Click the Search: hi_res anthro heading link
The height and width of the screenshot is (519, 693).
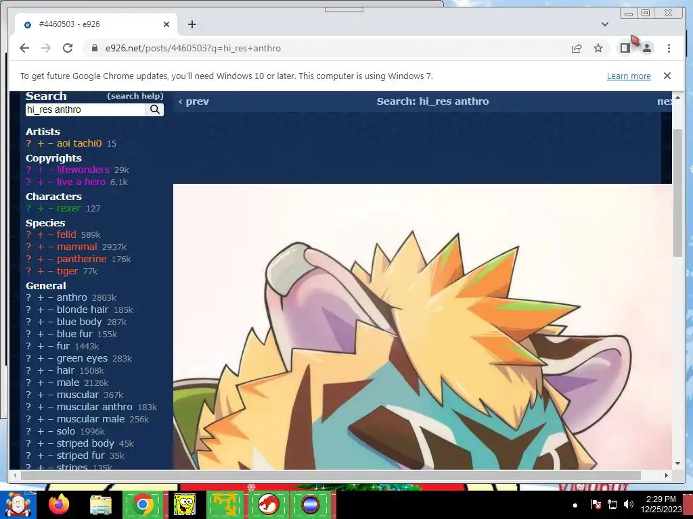click(432, 101)
